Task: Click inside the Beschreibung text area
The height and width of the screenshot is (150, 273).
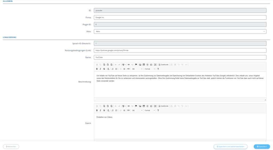Action: (180, 85)
